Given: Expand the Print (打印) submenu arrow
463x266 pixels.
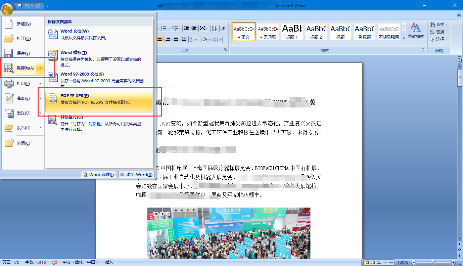Looking at the screenshot, I should [x=40, y=83].
